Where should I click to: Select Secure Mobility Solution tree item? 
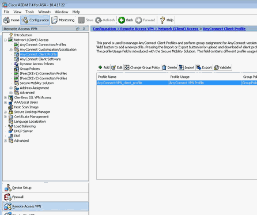point(37,83)
